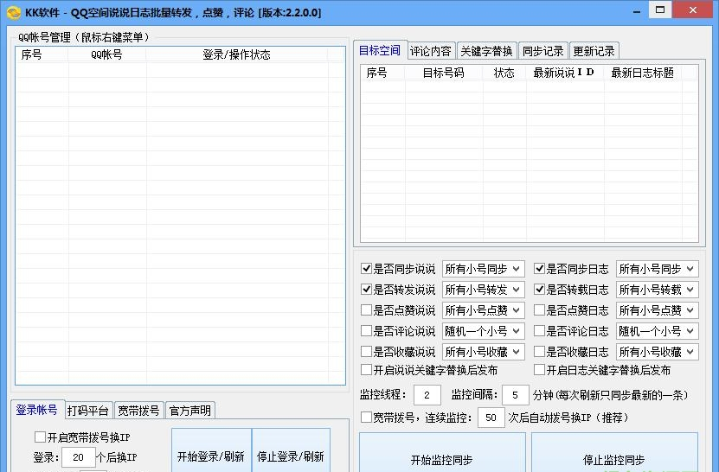719x472 pixels.
Task: Open 随机一个小号 dropdown for 评论说说
Action: 483,331
